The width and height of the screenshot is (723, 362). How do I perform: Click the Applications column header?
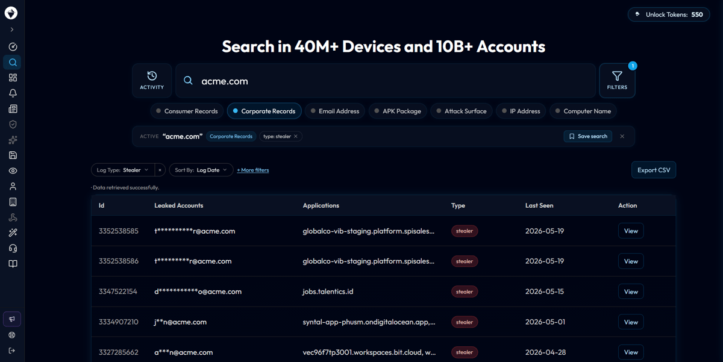(321, 205)
